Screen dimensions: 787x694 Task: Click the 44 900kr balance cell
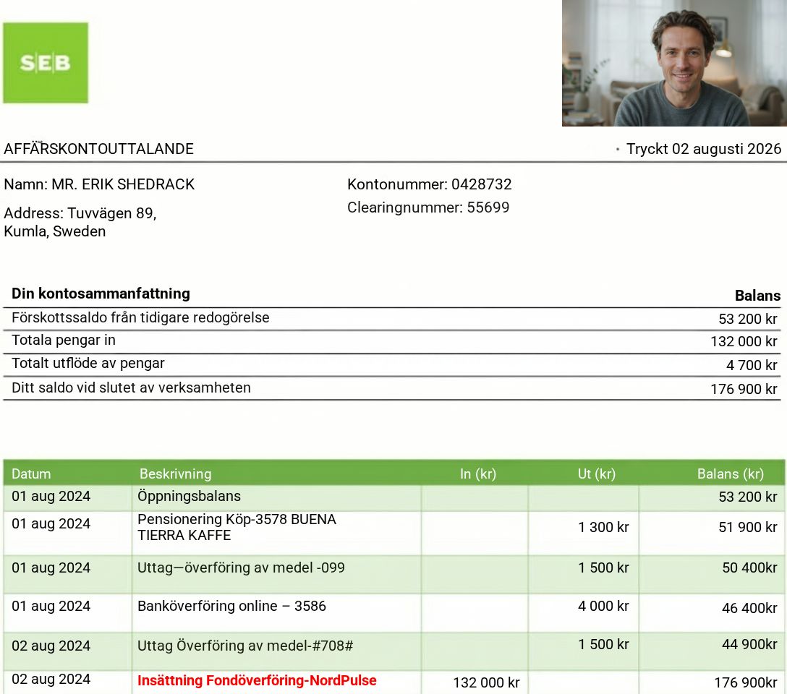click(749, 644)
